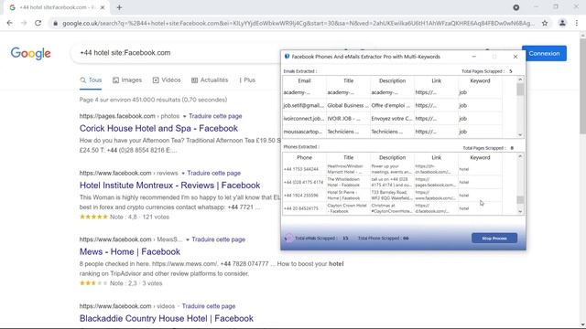Select the 'Global Business' title cell
This screenshot has width=586, height=329.
(348, 106)
